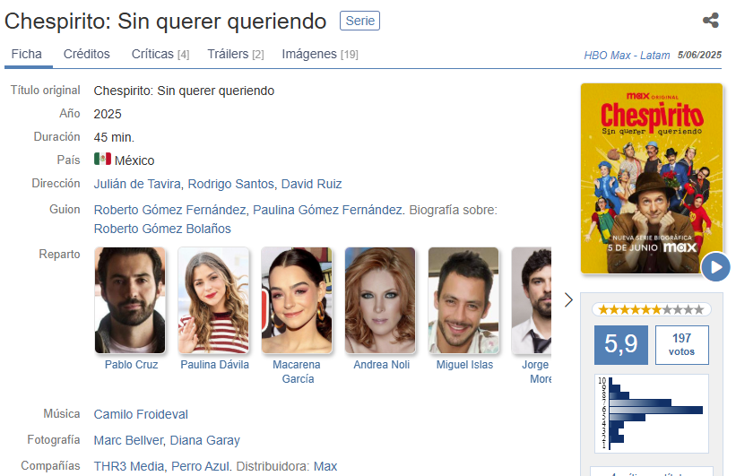The height and width of the screenshot is (476, 736).
Task: Click Macarena García's photo
Action: pos(297,300)
